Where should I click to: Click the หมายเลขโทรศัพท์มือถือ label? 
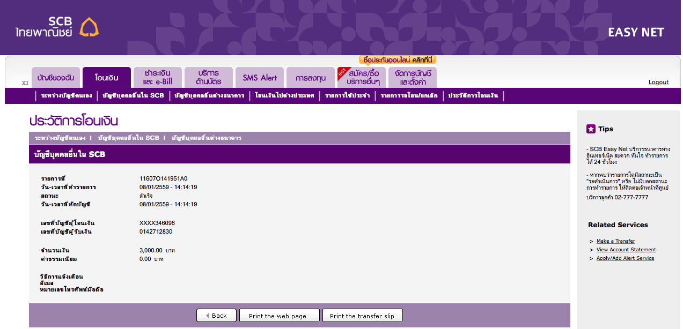click(x=71, y=289)
